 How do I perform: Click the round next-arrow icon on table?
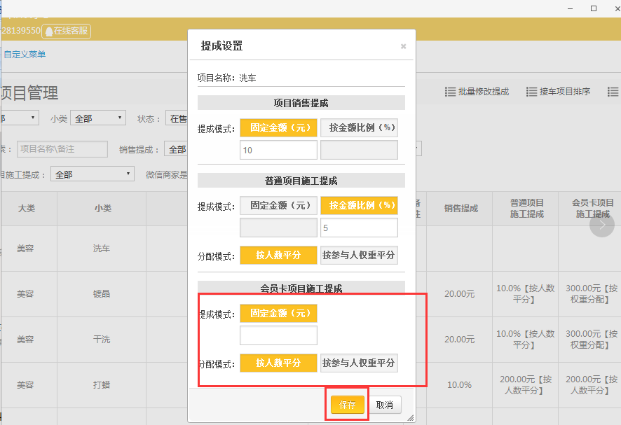[601, 225]
